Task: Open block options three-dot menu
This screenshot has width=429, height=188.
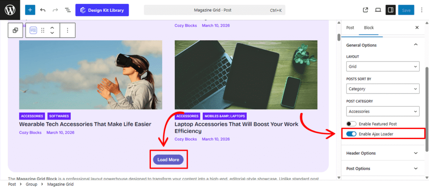Action: pos(67,30)
